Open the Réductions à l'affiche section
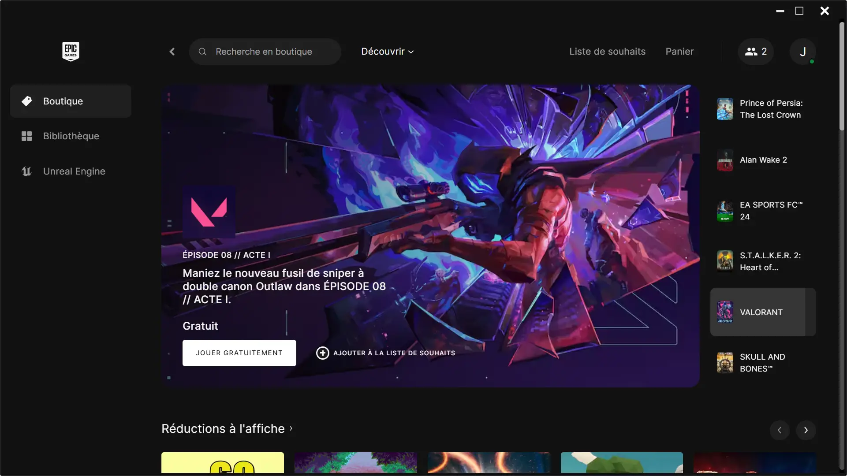The image size is (847, 476). click(x=227, y=429)
